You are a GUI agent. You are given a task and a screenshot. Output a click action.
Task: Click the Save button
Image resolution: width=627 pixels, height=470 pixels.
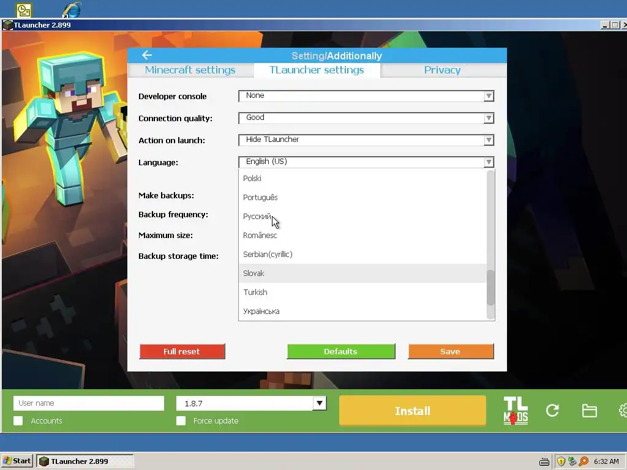tap(451, 351)
